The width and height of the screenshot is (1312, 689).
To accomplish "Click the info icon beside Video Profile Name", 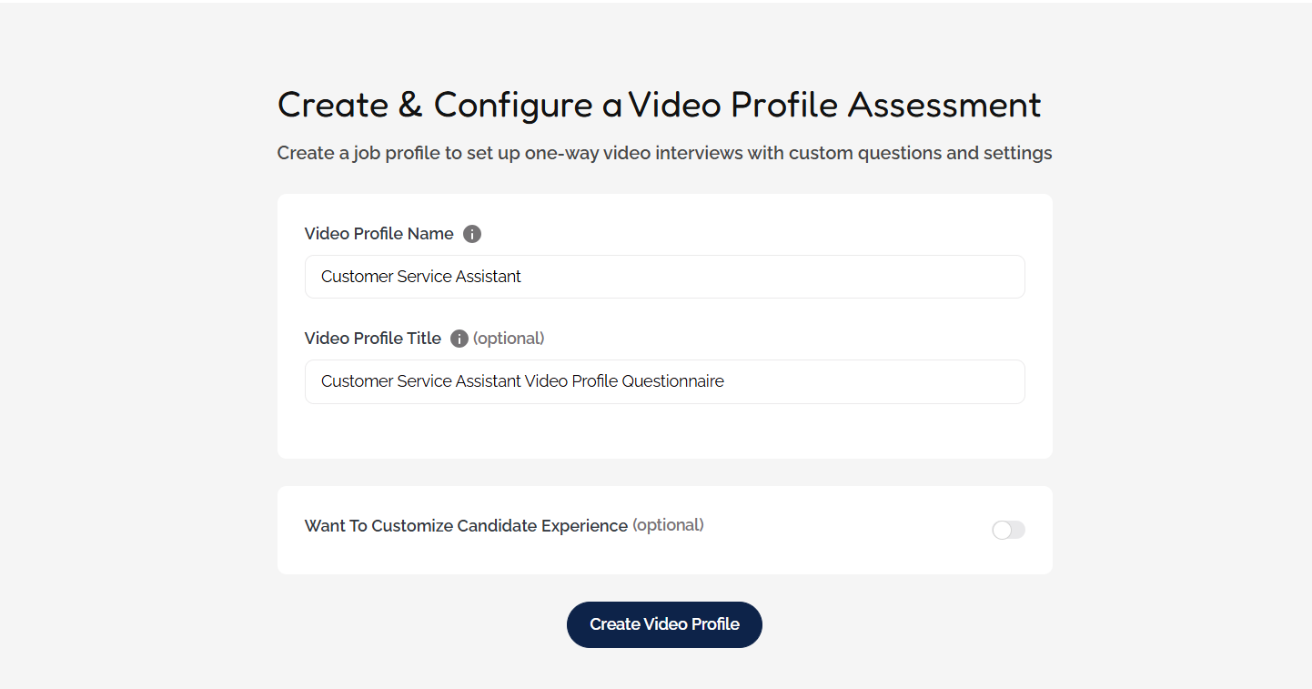I will tap(471, 234).
